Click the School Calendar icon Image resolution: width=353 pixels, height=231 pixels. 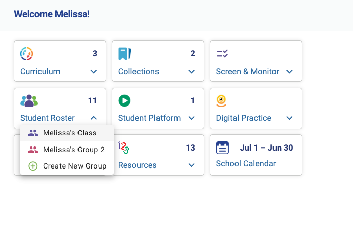pos(223,148)
